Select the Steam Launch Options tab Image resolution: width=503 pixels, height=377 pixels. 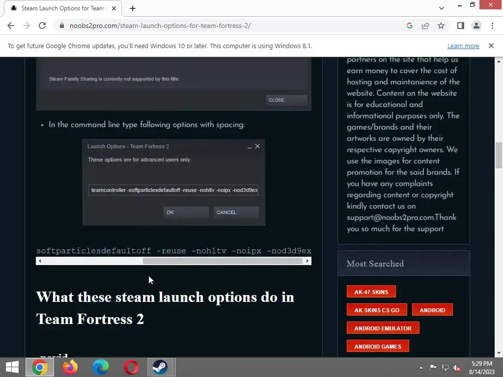point(62,8)
